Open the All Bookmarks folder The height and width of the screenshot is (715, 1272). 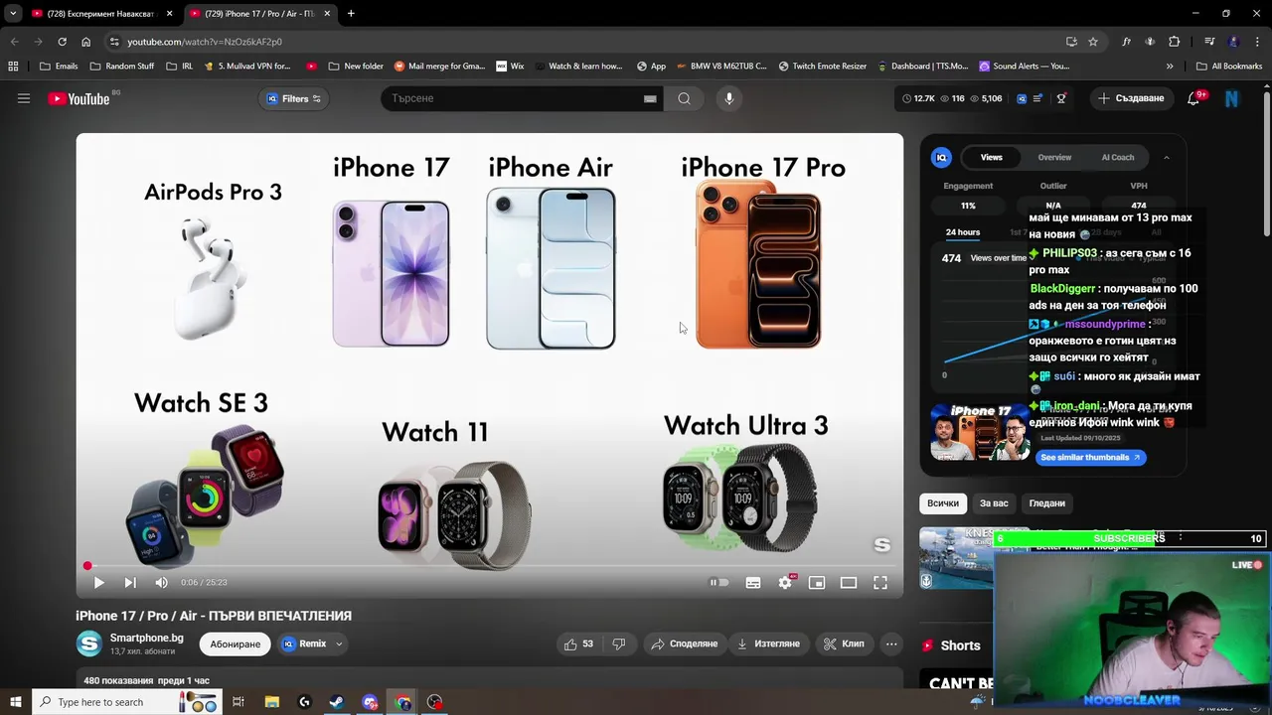pos(1229,67)
